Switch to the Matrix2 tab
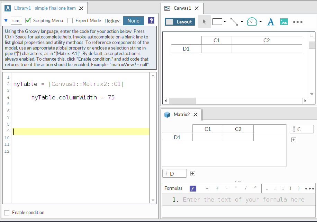The width and height of the screenshot is (317, 222). tap(181, 115)
